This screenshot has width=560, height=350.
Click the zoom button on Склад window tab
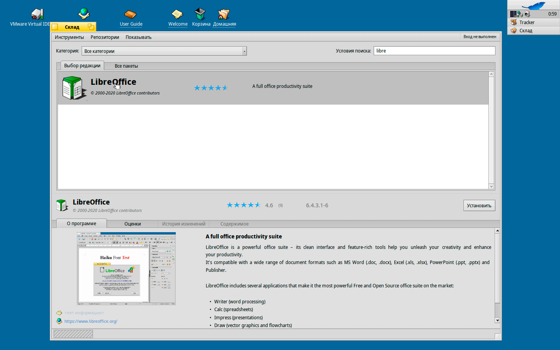tap(91, 27)
